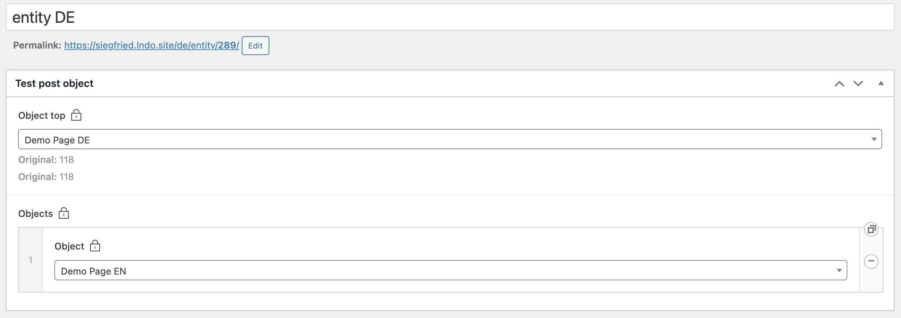The image size is (901, 318).
Task: Click the lock icon next to Object field
Action: (95, 246)
